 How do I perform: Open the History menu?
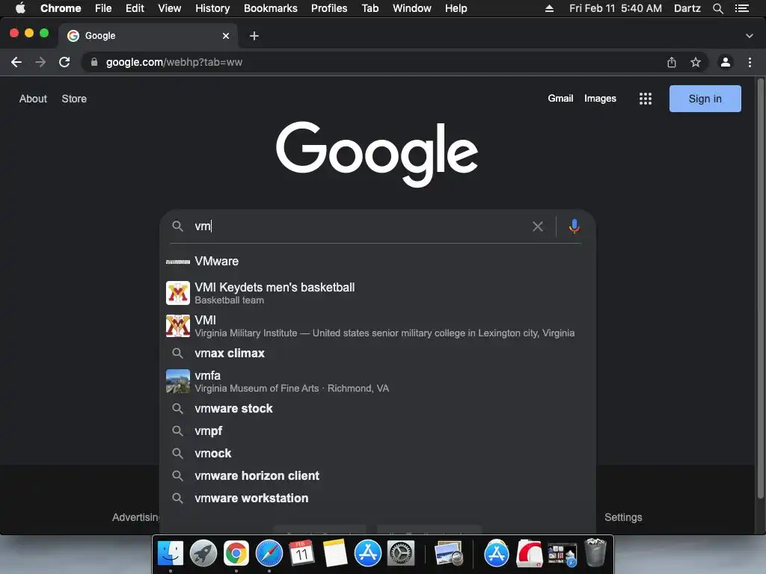(212, 8)
